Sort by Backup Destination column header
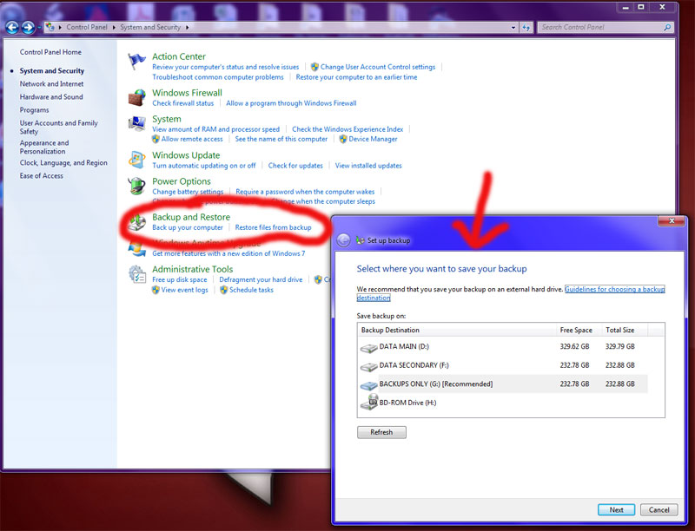 [x=457, y=330]
